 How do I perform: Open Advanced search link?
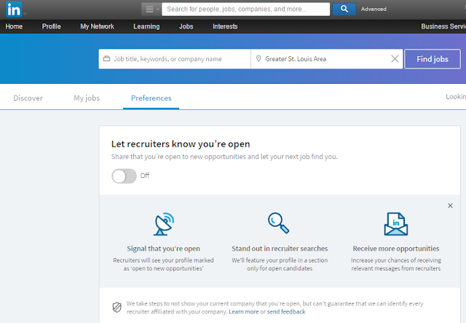tap(374, 9)
